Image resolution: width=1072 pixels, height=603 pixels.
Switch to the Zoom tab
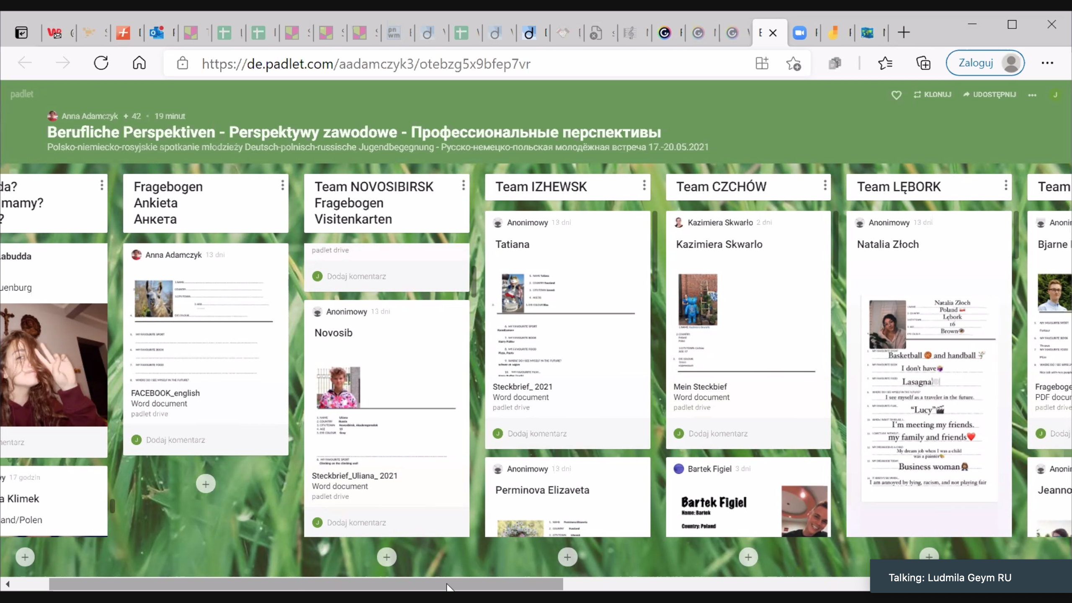799,33
